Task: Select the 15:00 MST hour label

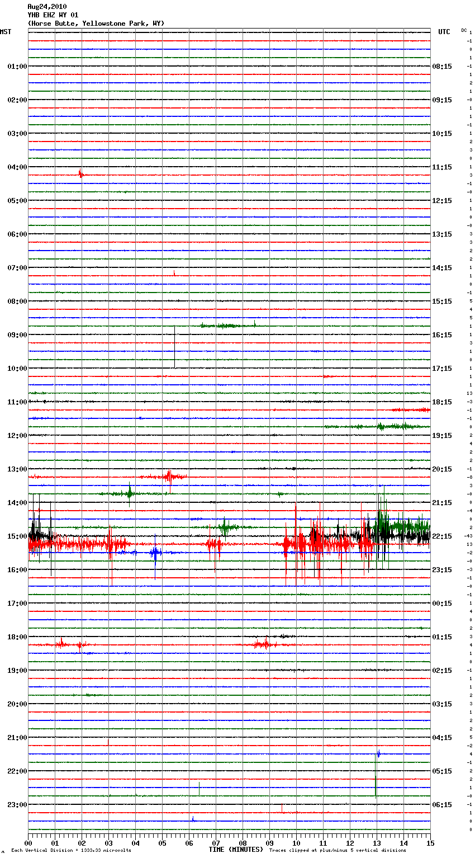Action: pyautogui.click(x=17, y=536)
